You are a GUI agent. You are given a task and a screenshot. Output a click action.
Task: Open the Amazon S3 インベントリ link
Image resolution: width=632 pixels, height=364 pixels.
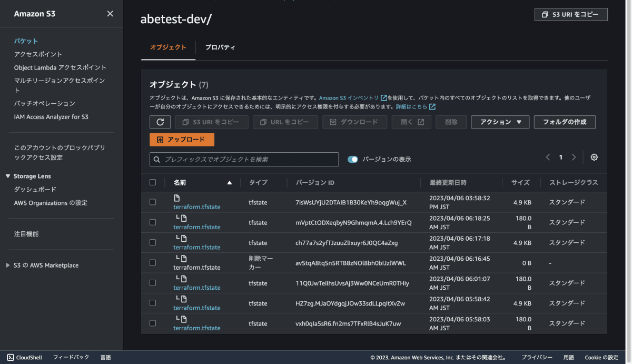(349, 98)
